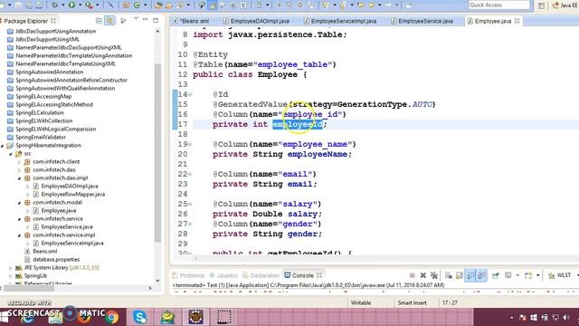Click the Next Annotation icon
Viewport: 579px width, 326px height.
pyautogui.click(x=325, y=5)
